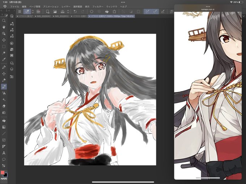Select the Operation object tool
This screenshot has height=184, width=246.
tap(4, 34)
